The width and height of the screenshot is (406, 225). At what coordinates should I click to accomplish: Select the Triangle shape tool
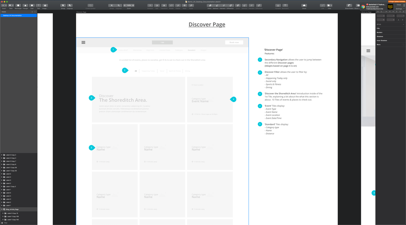(x=25, y=5)
